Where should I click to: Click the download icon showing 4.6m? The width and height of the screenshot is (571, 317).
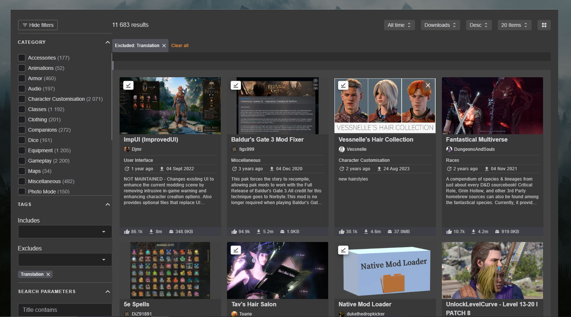(x=366, y=231)
